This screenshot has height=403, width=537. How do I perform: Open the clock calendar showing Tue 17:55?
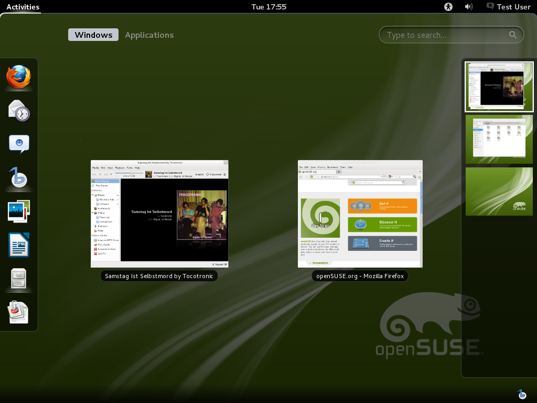pyautogui.click(x=269, y=7)
